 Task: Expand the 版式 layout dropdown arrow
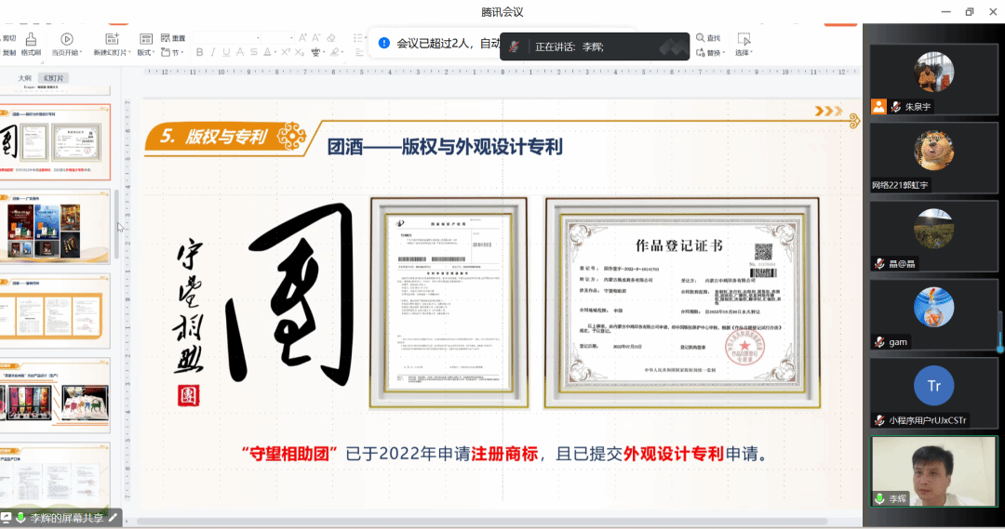[x=154, y=52]
